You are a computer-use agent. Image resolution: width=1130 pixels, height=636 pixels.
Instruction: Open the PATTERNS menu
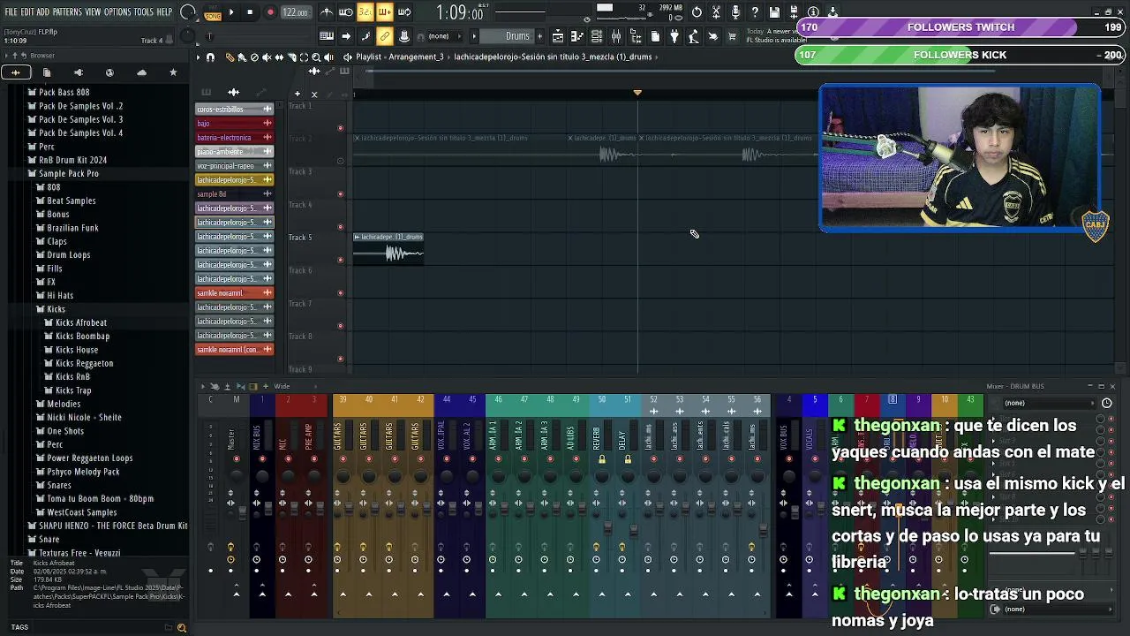point(66,12)
